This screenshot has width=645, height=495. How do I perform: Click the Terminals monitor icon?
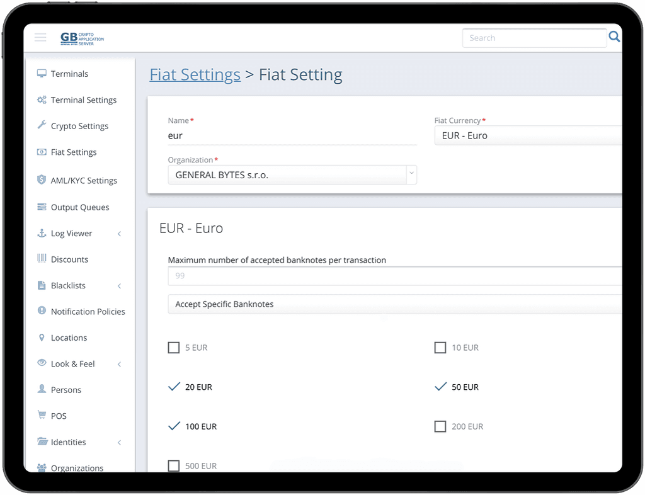(x=42, y=74)
